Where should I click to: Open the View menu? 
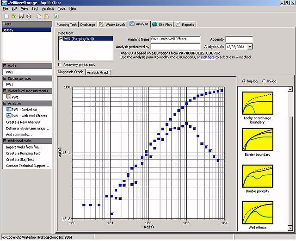25,8
